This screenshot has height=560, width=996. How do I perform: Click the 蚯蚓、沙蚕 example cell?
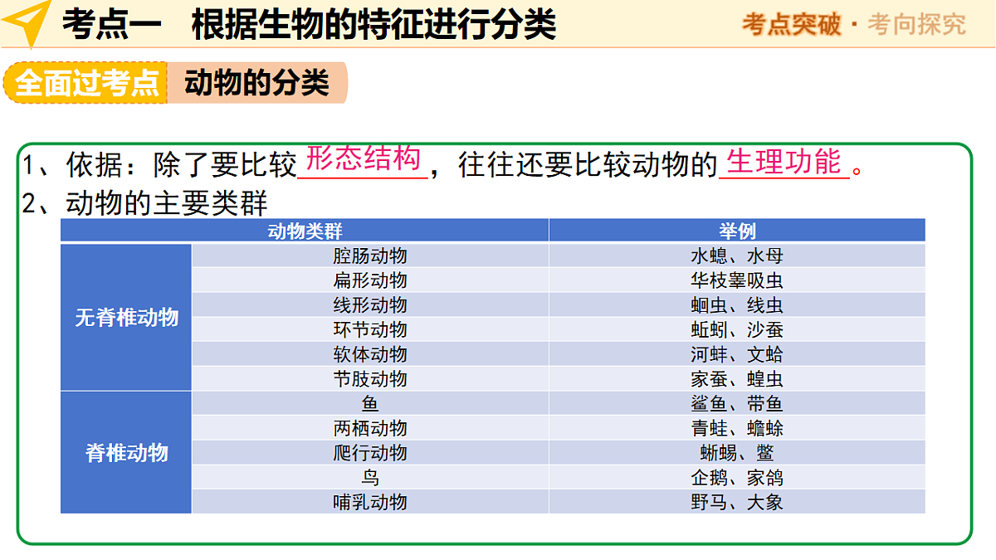tap(737, 329)
